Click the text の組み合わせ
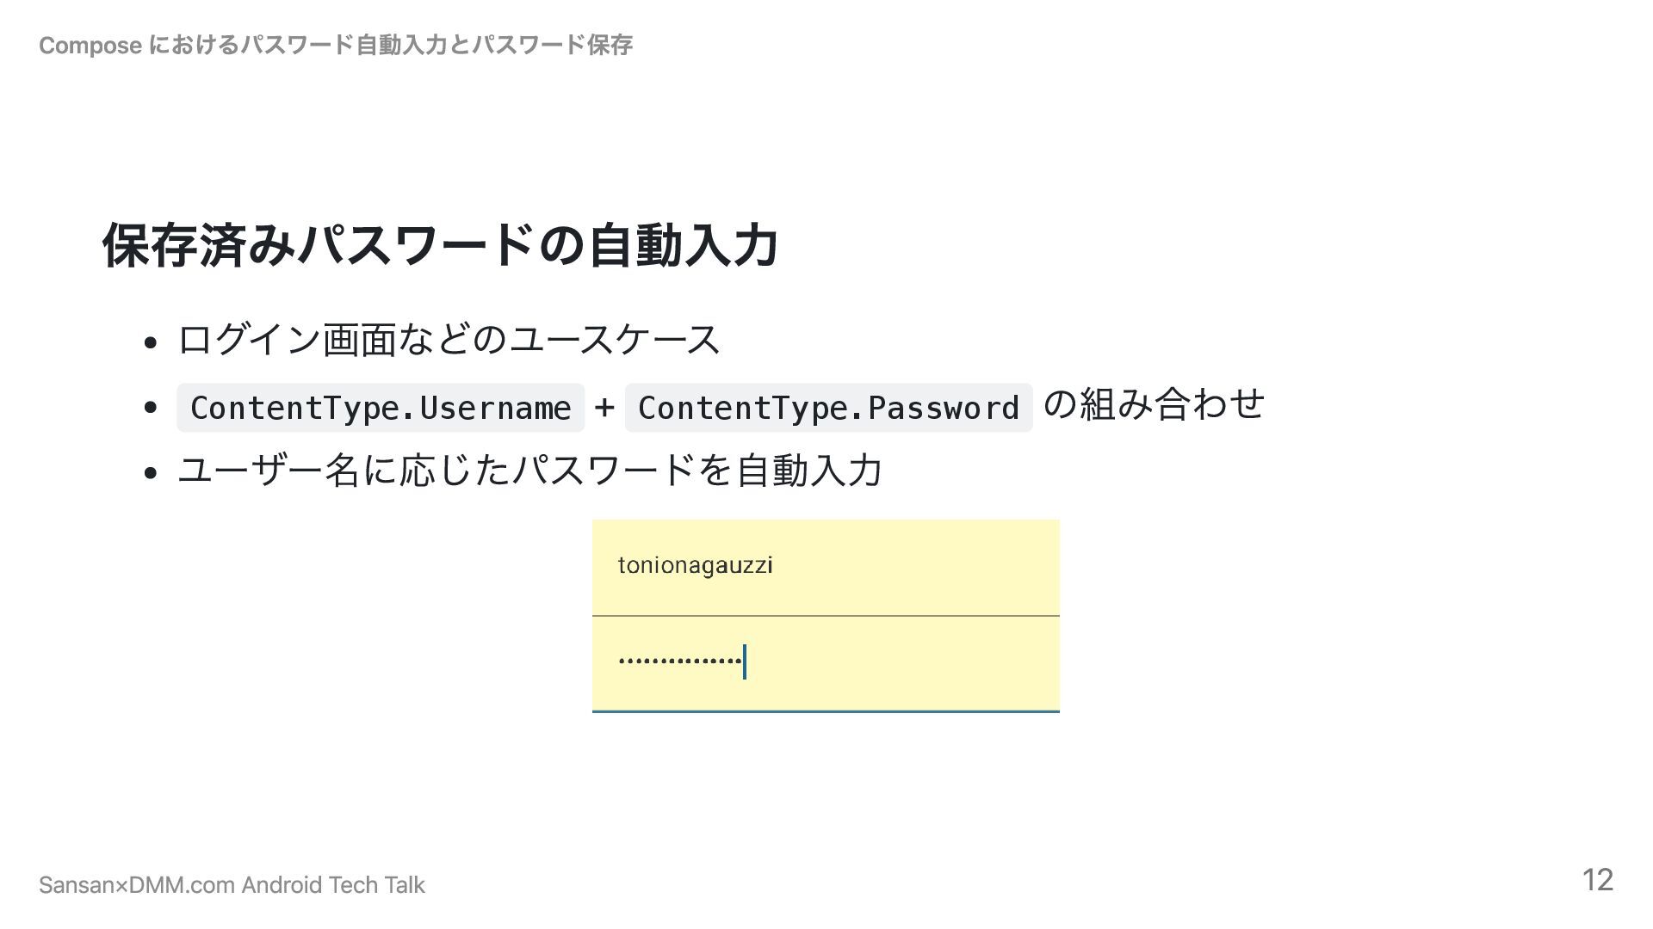 point(1154,404)
